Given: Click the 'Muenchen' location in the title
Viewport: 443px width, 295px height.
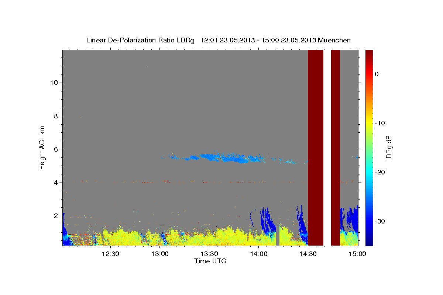Looking at the screenshot, I should point(335,40).
